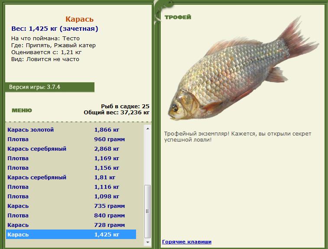
Task: Click the fish list scrollbar thumb
Action: point(148,211)
